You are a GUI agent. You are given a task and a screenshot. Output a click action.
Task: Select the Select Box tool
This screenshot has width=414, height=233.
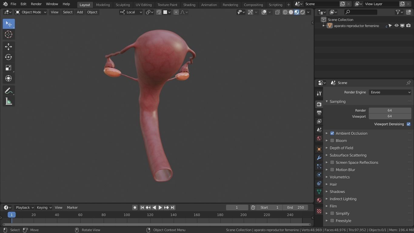coord(8,24)
